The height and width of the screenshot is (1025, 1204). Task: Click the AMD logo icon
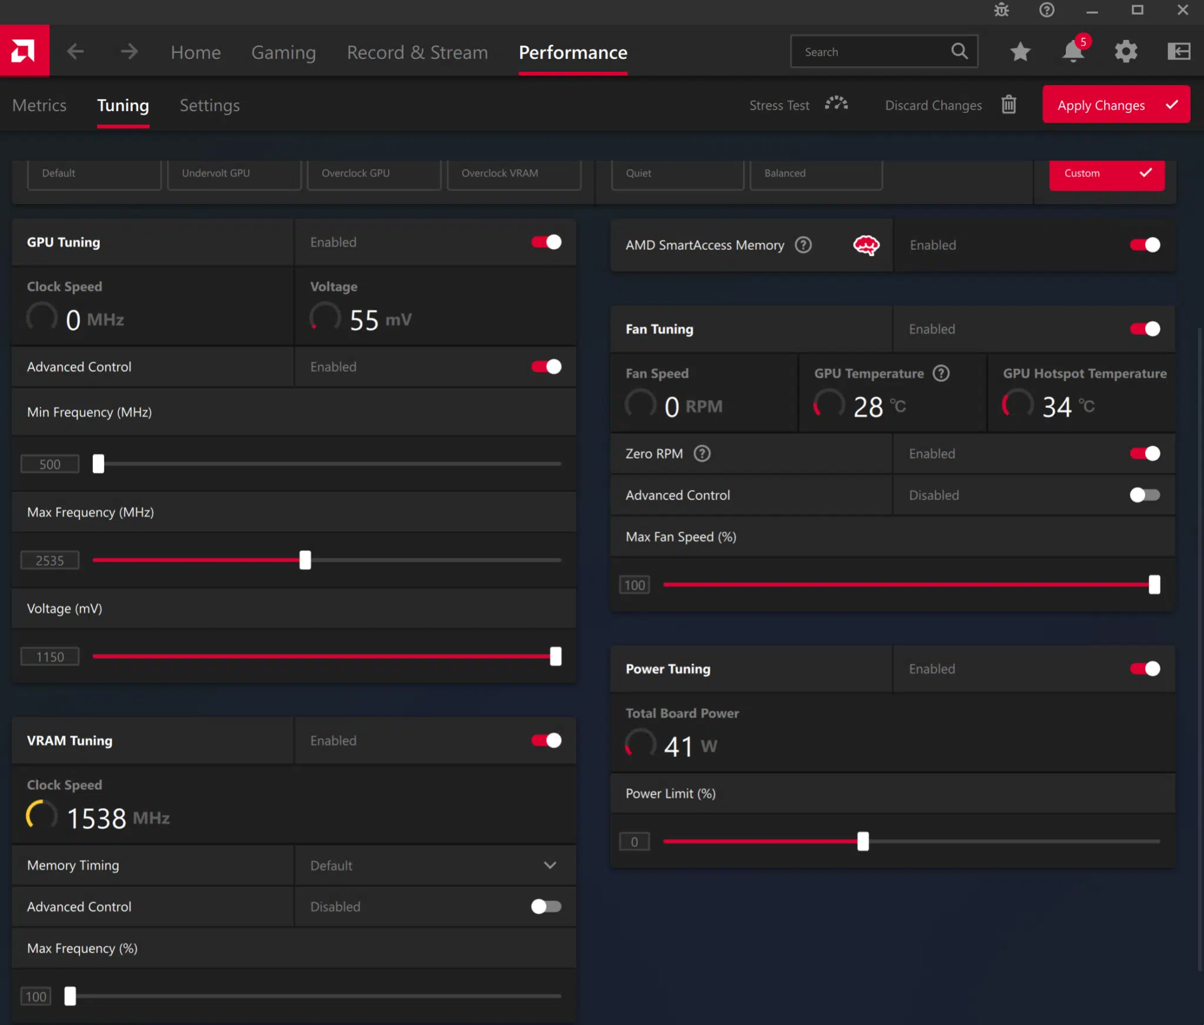point(24,51)
